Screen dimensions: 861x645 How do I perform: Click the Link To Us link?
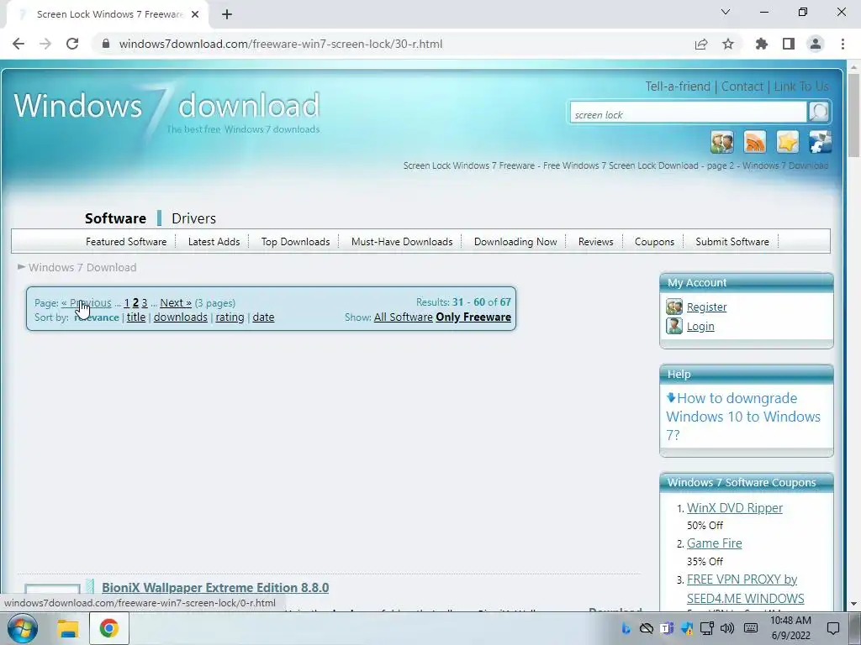point(801,87)
